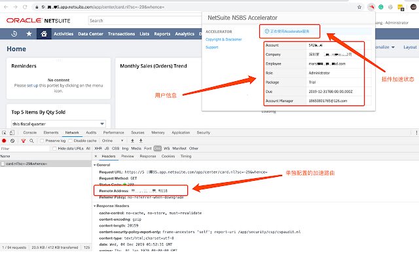Open the Transactions menu
Image resolution: width=419 pixels, height=262 pixels.
coord(121,33)
